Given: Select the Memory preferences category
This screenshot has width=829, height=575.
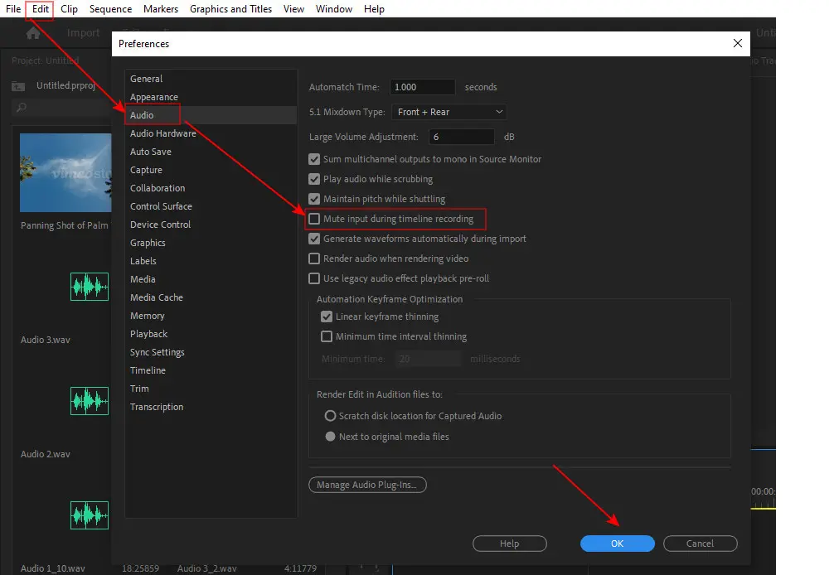Looking at the screenshot, I should (x=211, y=316).
